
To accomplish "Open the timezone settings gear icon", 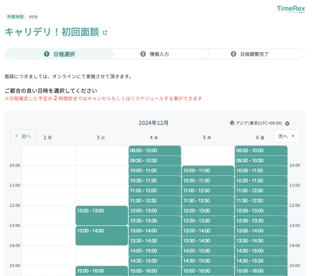I will 287,124.
